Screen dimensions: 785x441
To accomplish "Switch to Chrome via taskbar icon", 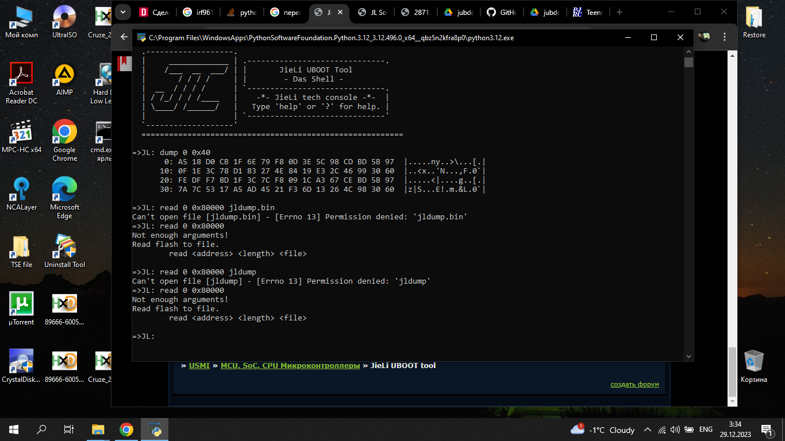I will click(126, 430).
